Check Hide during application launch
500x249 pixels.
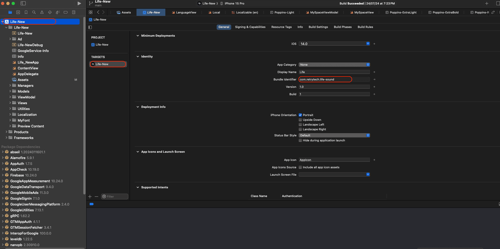pos(300,140)
